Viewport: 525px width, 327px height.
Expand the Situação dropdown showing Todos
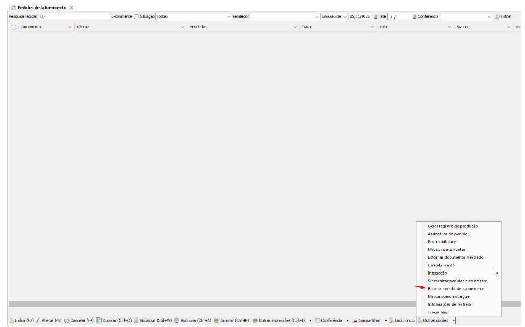coord(229,16)
